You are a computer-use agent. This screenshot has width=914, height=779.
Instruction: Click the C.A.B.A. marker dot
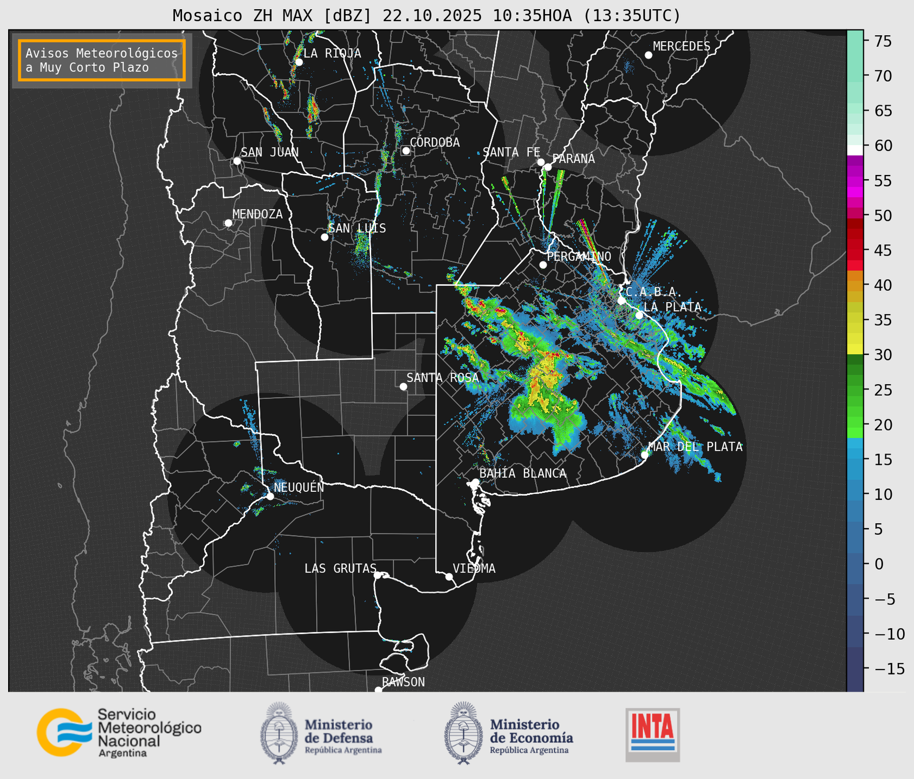pyautogui.click(x=621, y=300)
